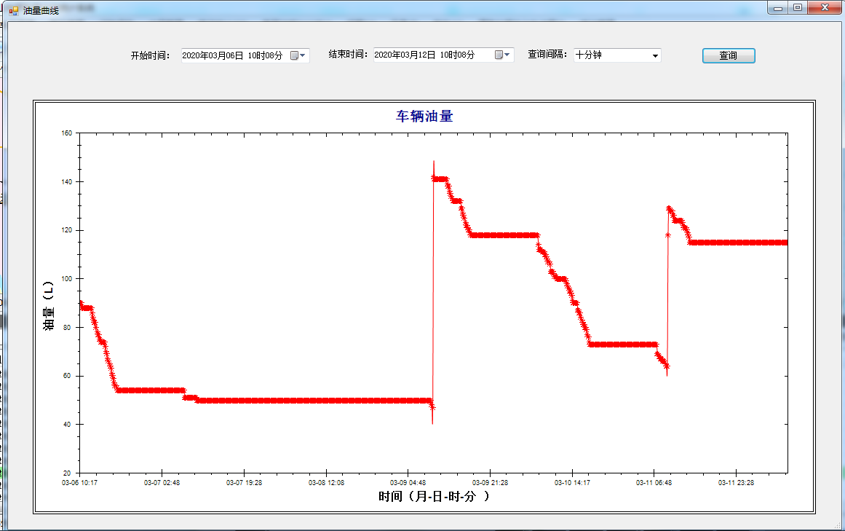Image resolution: width=845 pixels, height=531 pixels.
Task: Click the 油量曲线 window title icon
Action: tap(13, 11)
